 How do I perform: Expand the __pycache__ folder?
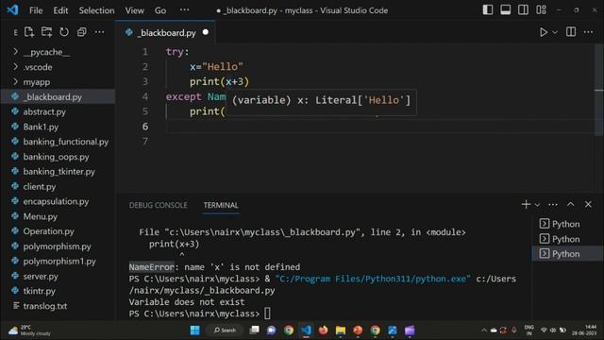click(58, 52)
